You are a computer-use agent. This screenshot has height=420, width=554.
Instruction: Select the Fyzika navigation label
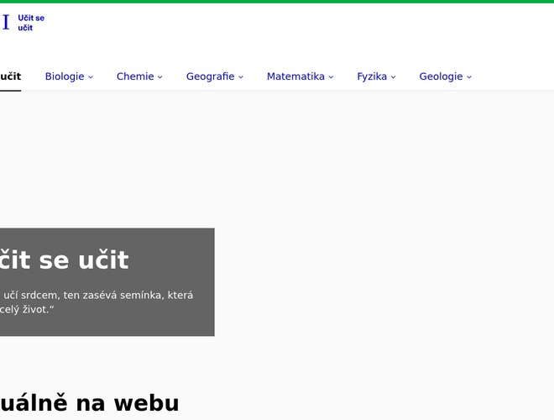point(372,76)
